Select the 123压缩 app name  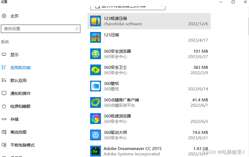click(x=111, y=35)
